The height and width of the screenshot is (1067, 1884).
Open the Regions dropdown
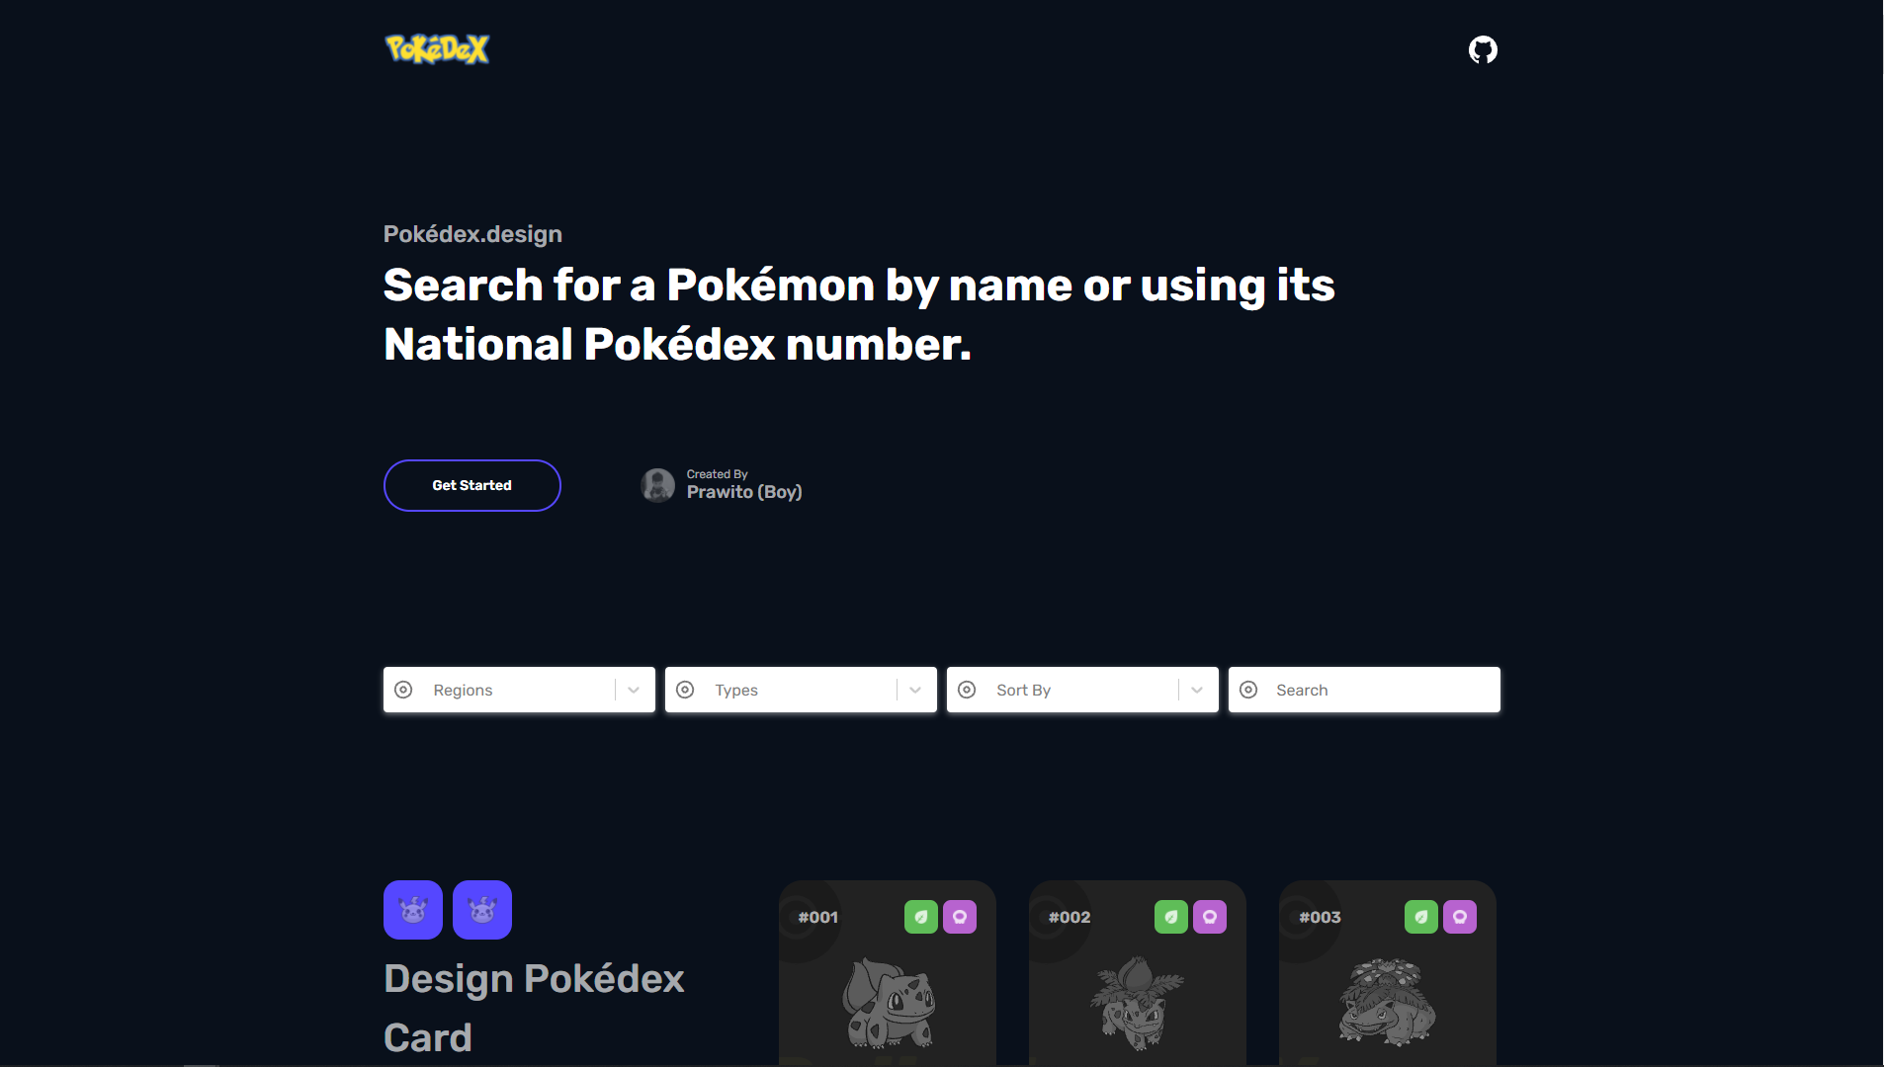[632, 690]
